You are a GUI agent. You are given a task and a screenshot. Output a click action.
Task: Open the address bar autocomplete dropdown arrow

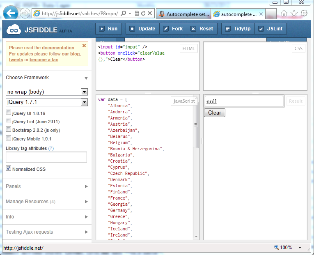coord(130,14)
